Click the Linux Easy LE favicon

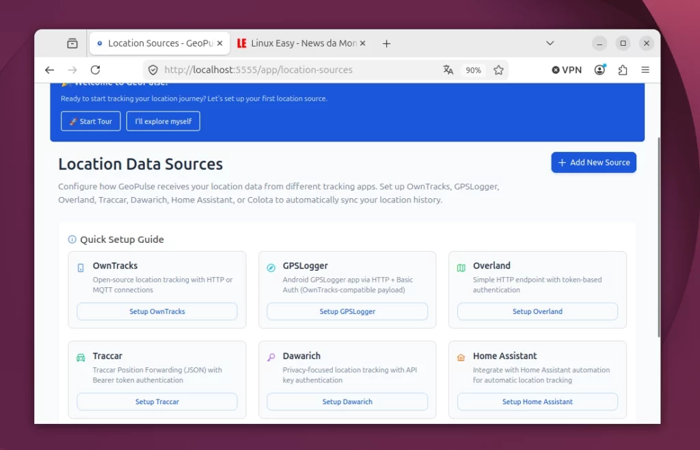[x=241, y=43]
